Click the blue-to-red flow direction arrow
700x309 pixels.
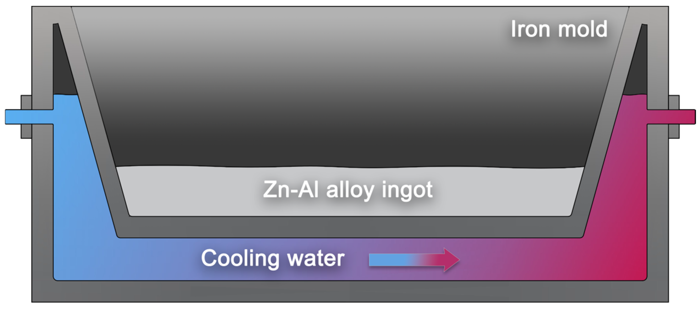tap(414, 260)
